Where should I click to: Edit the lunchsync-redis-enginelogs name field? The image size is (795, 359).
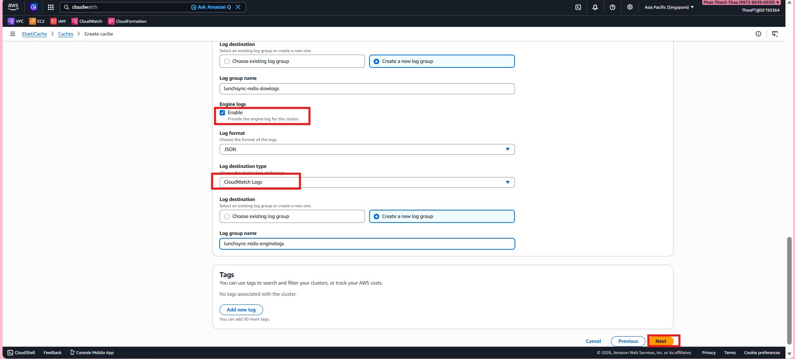tap(367, 244)
